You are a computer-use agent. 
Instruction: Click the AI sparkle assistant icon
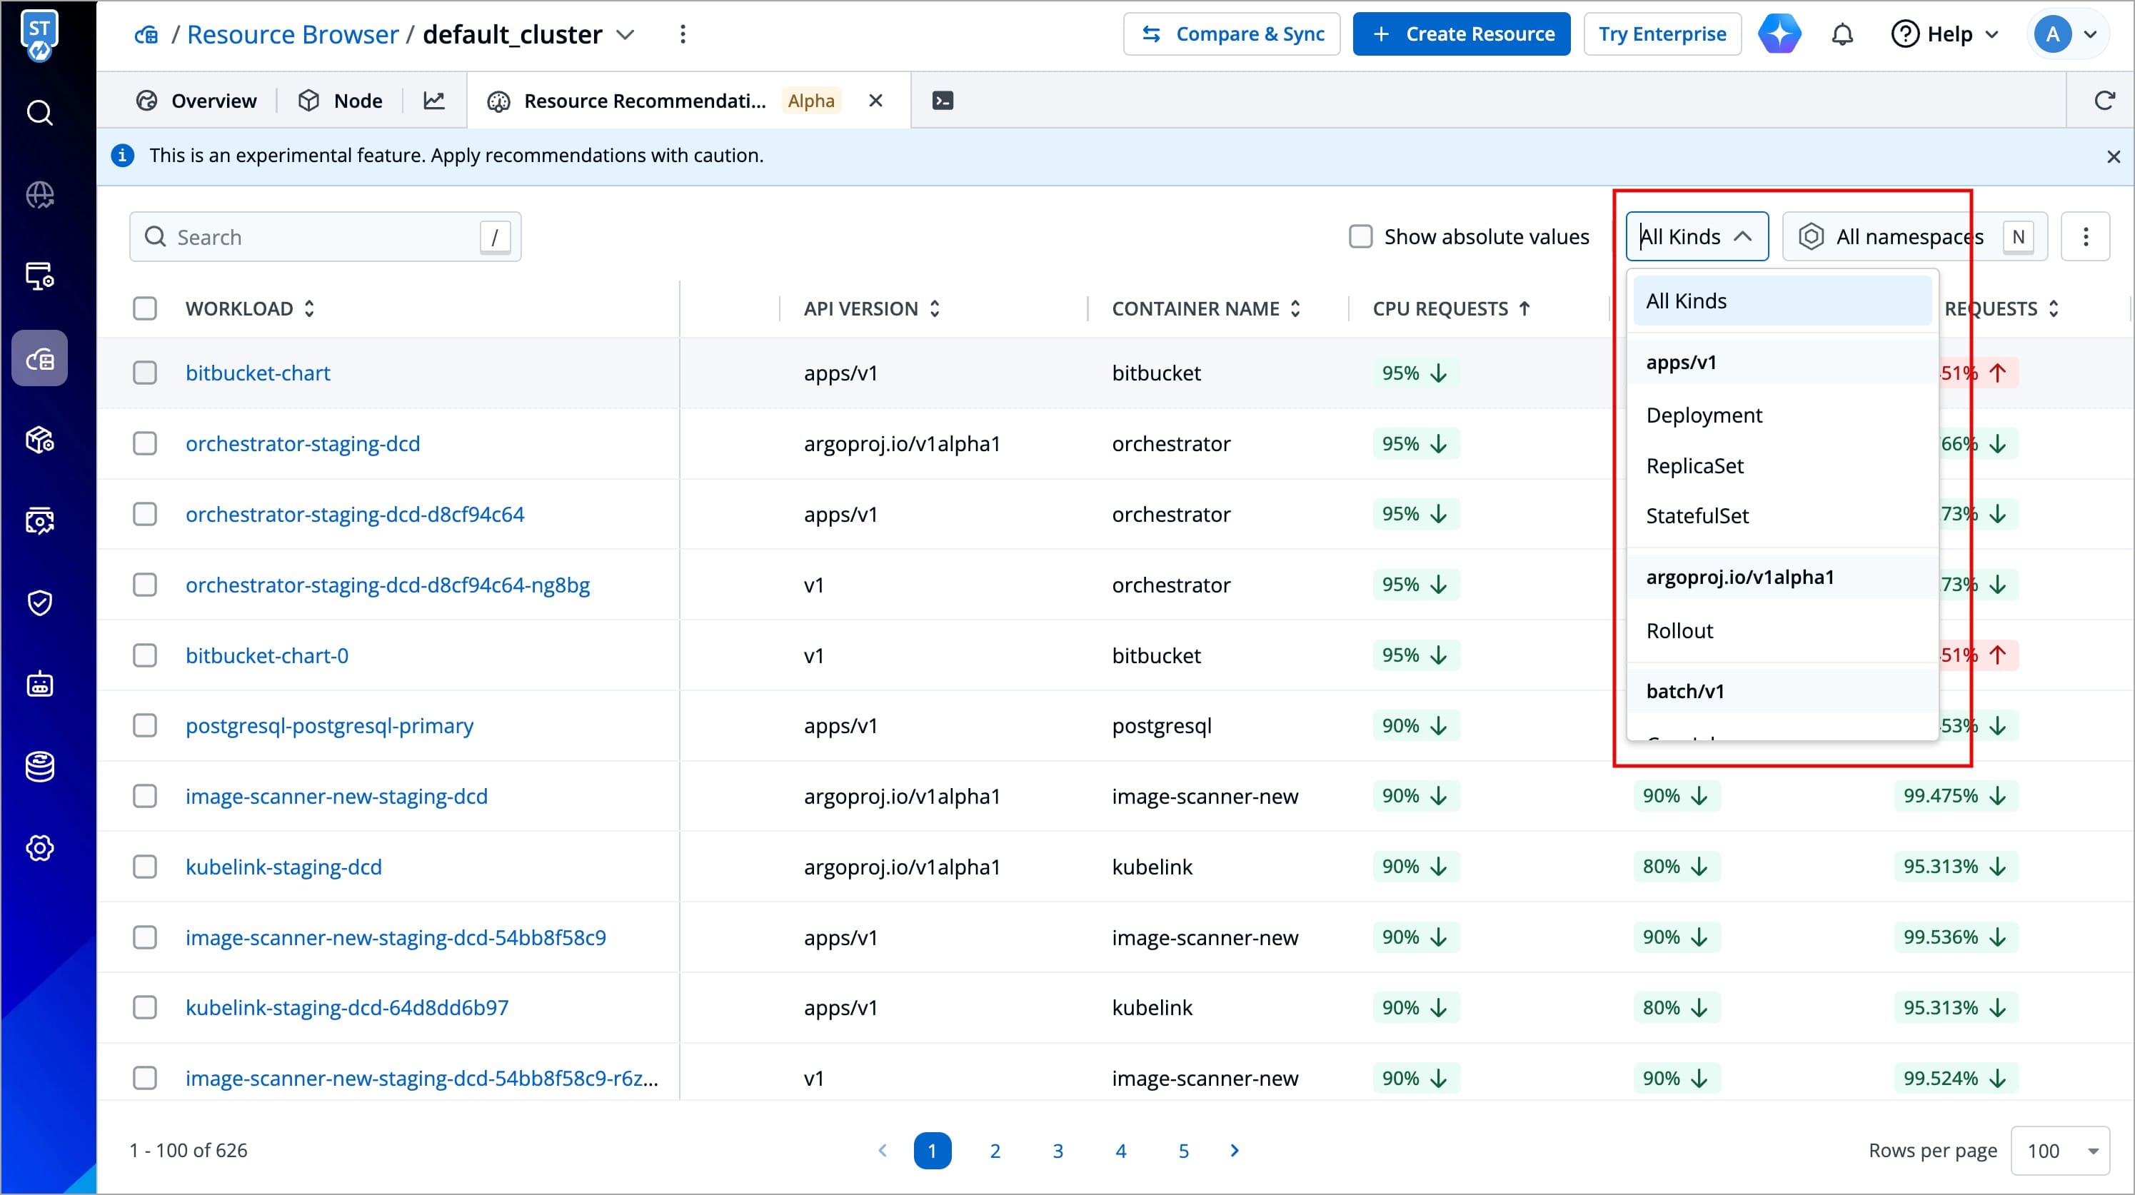pyautogui.click(x=1779, y=34)
